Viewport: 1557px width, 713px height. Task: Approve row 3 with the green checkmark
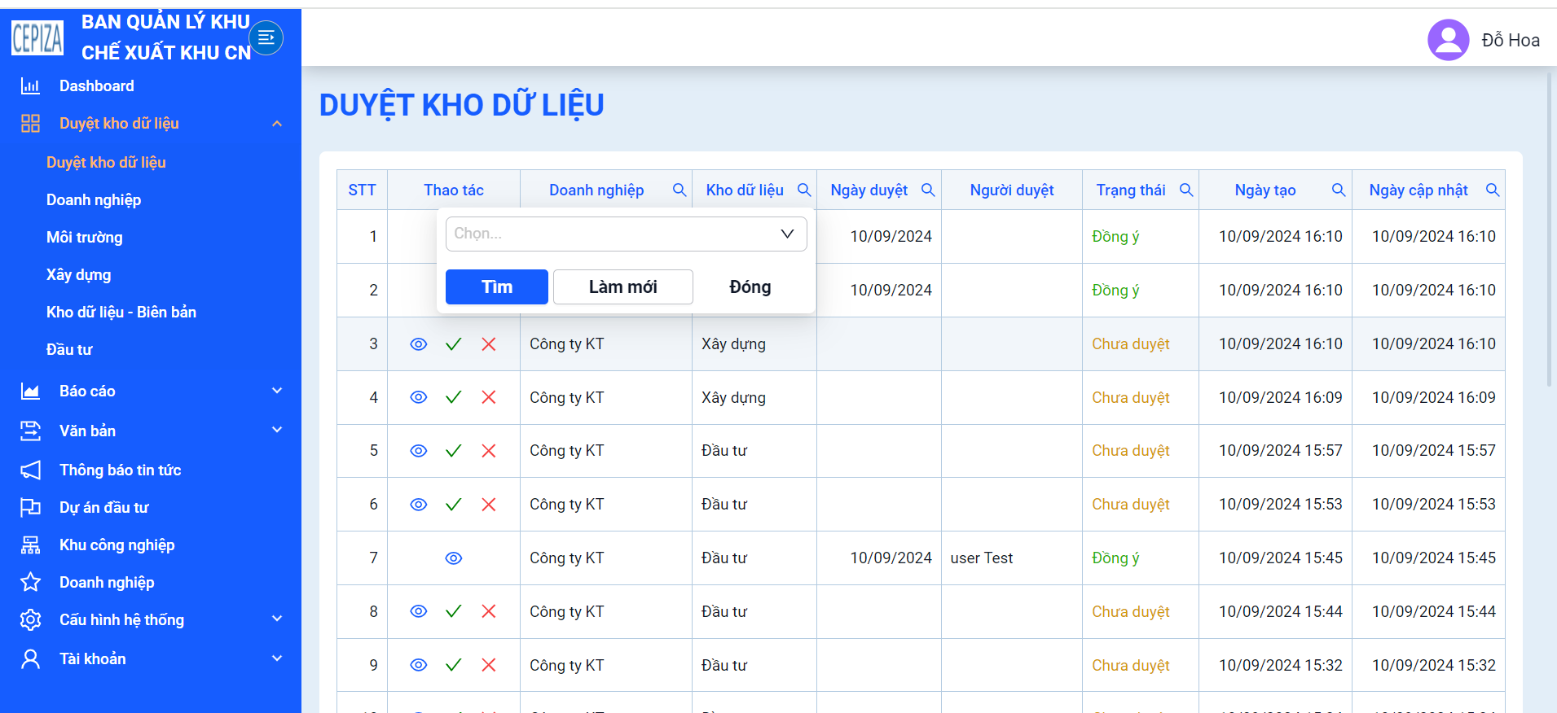coord(454,344)
